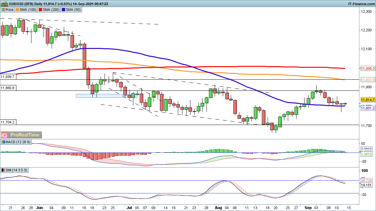Click the 11,704.2 support level label
376x211 pixels.
point(9,122)
